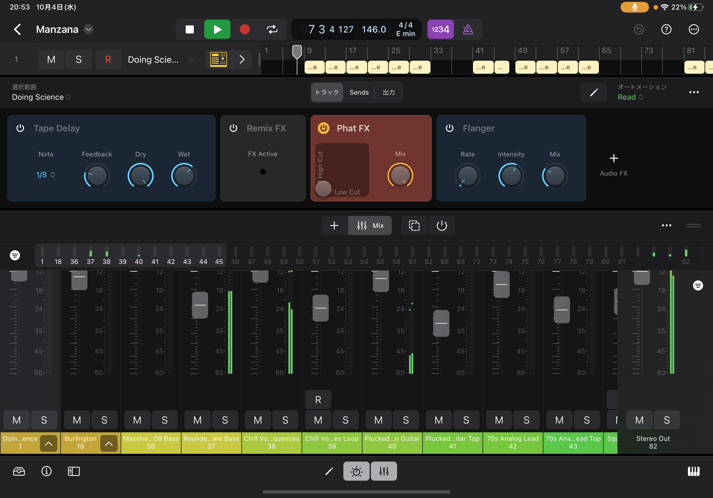
Task: Open the Inspector info icon
Action: tap(47, 471)
